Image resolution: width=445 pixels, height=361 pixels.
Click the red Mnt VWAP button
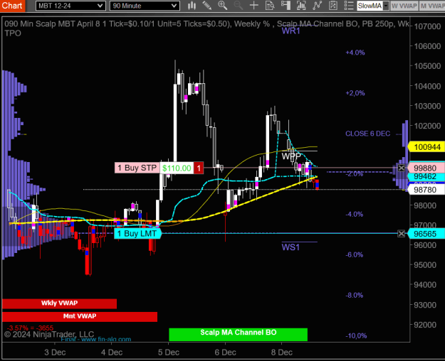[x=80, y=316]
